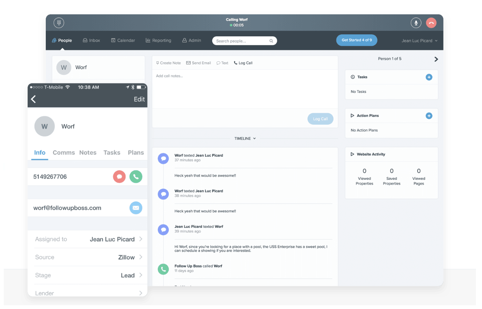
Task: Open Lender row chevron
Action: point(141,293)
